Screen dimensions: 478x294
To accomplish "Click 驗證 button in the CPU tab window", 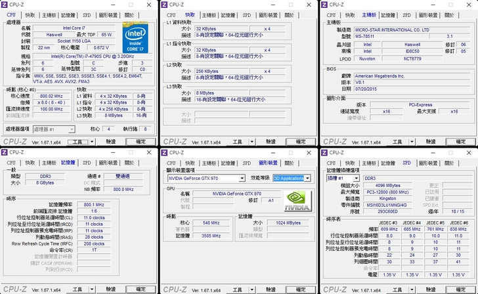I will point(111,142).
